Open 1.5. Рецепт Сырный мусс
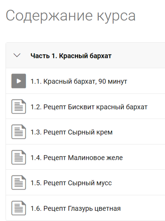165x221 pixels. pyautogui.click(x=71, y=183)
